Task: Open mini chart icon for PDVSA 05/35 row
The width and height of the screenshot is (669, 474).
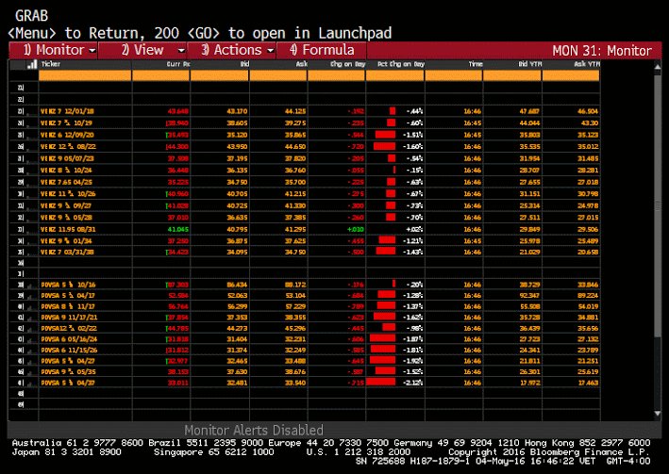Action: coord(30,372)
